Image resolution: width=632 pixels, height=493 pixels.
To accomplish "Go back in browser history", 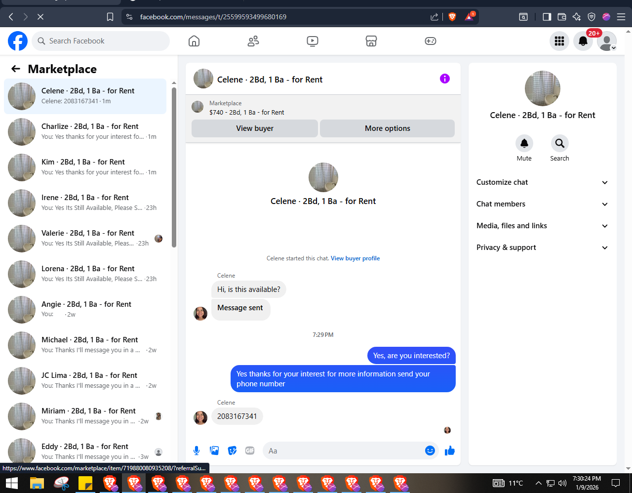I will click(11, 17).
